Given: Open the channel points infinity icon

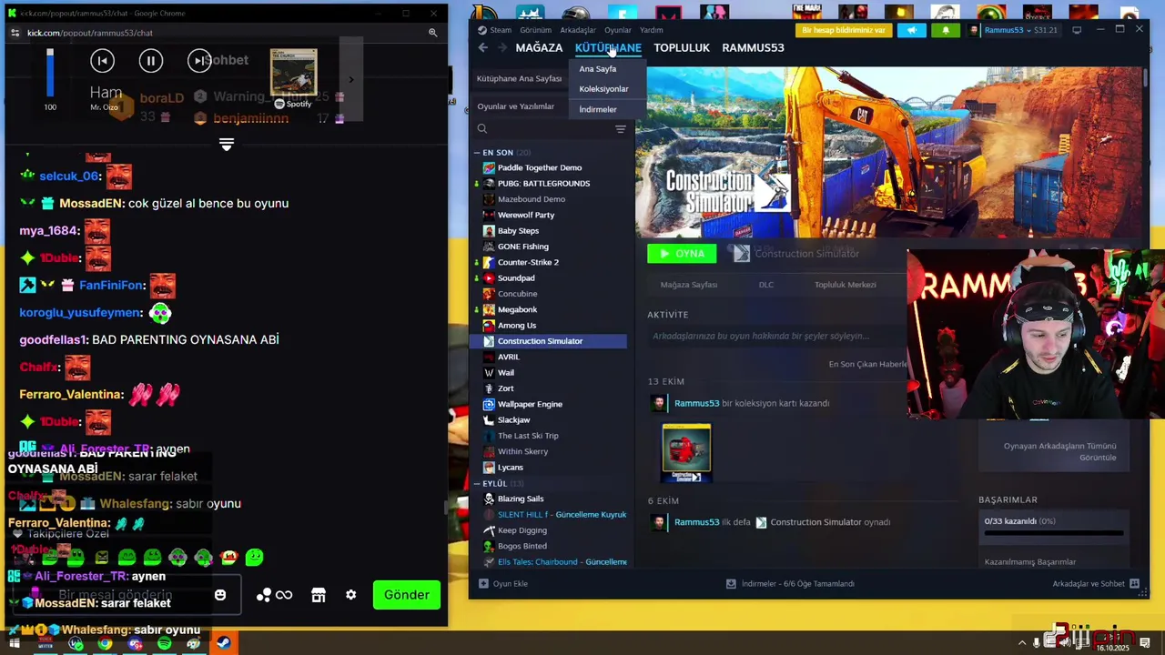Looking at the screenshot, I should pyautogui.click(x=284, y=595).
